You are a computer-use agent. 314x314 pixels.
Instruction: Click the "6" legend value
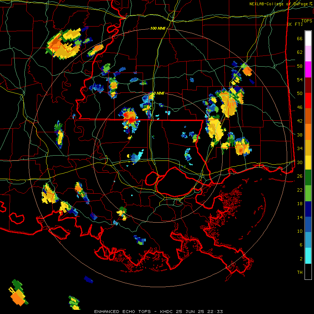[x=301, y=245]
